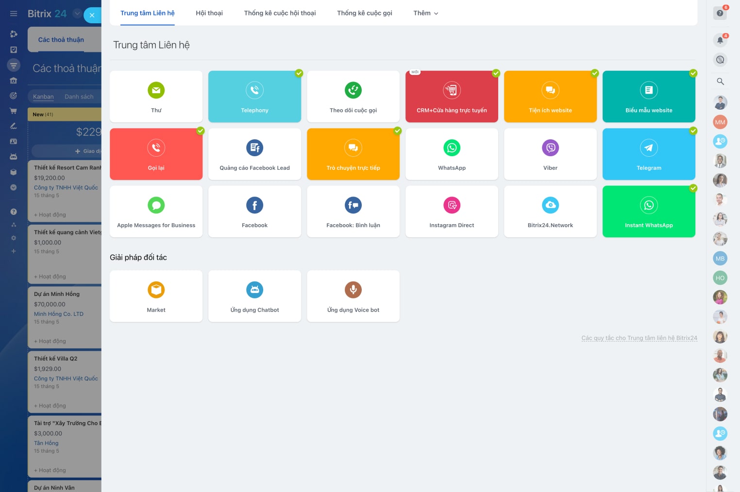Open the notifications bell icon

[x=720, y=40]
